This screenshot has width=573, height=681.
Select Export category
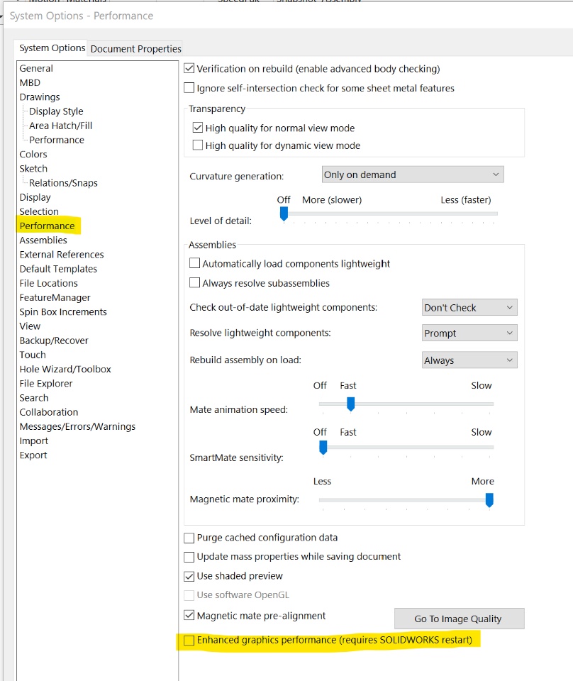(x=33, y=455)
